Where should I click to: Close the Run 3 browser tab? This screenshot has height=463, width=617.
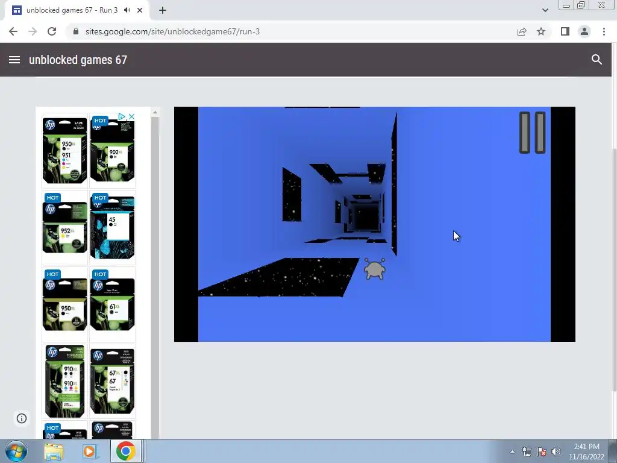click(140, 10)
